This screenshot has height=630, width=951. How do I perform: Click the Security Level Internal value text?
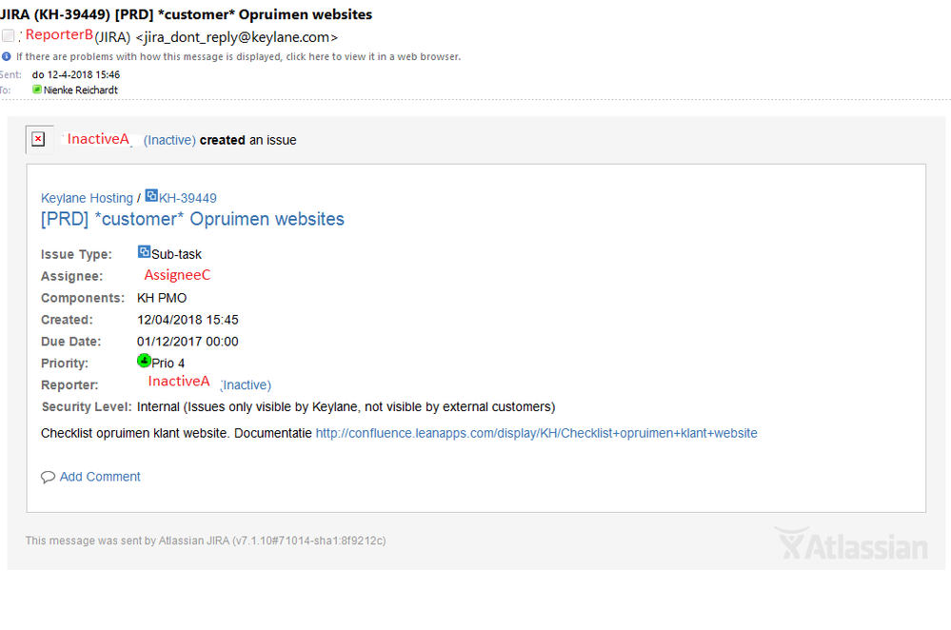(346, 407)
